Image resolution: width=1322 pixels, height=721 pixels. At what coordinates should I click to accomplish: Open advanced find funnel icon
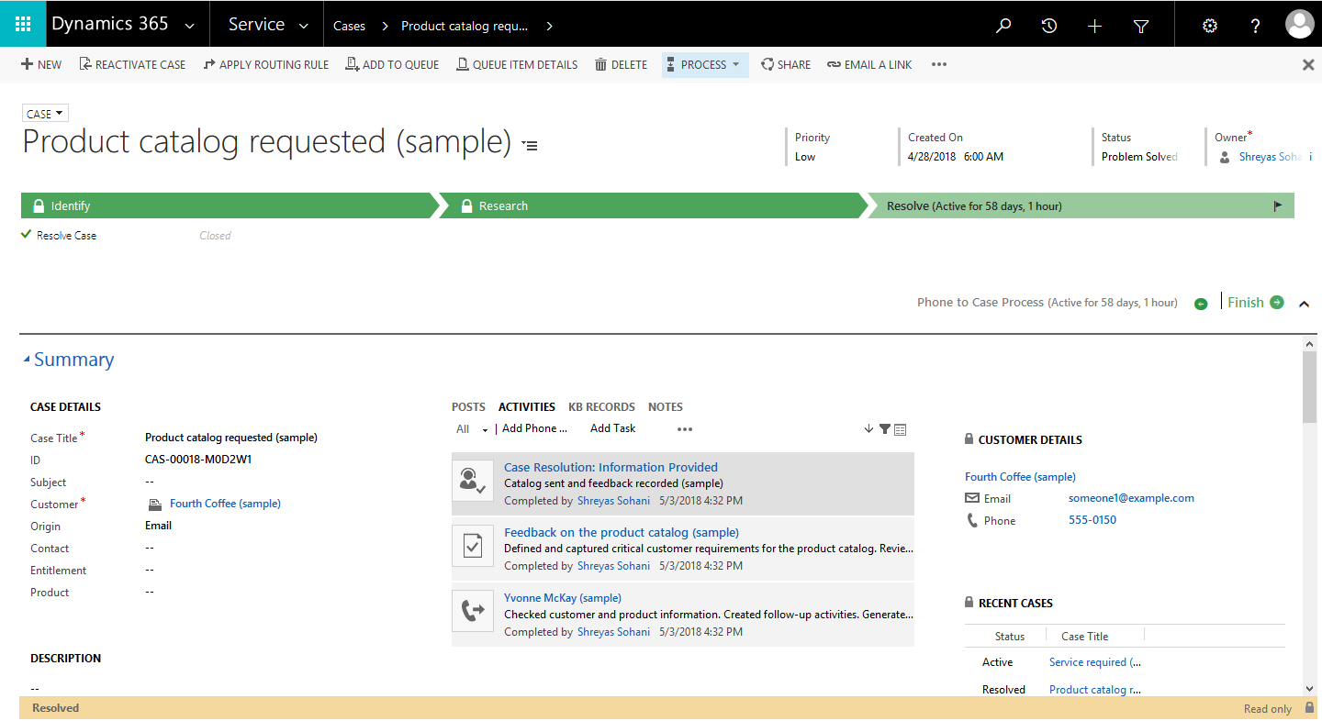pos(1141,26)
